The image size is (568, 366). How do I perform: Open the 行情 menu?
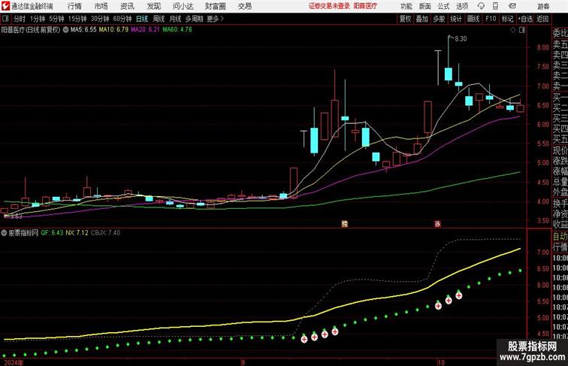(x=74, y=6)
